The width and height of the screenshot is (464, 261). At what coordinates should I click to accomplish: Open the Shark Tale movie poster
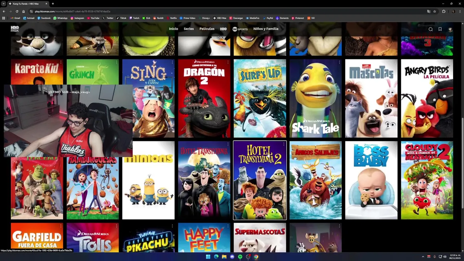[x=315, y=99]
